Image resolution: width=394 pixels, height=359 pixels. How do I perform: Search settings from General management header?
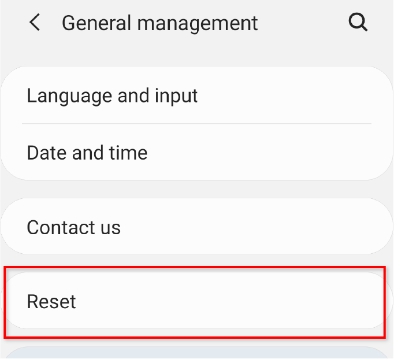pyautogui.click(x=358, y=23)
